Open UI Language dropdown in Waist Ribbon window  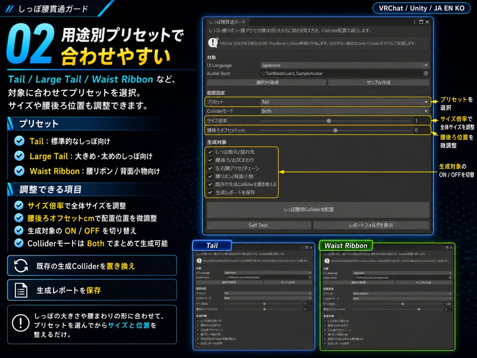point(402,273)
